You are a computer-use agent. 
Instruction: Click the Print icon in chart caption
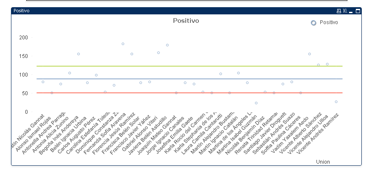pyautogui.click(x=338, y=11)
